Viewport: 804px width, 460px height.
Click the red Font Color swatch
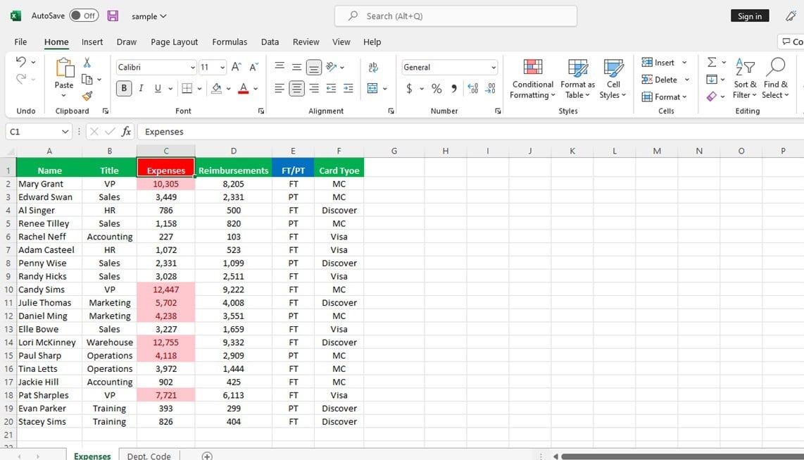[244, 88]
